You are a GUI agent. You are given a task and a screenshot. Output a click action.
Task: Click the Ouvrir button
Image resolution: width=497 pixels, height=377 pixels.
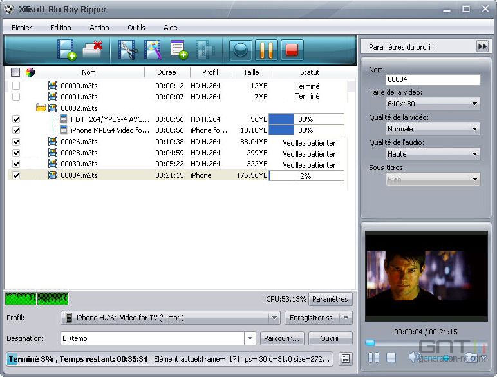(330, 338)
